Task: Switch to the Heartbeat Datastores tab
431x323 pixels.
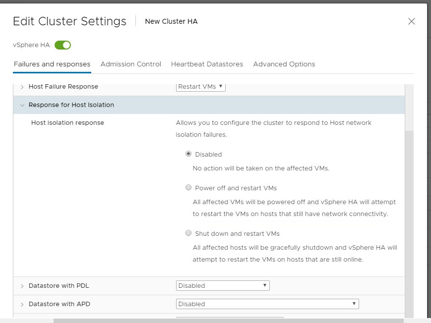Action: coord(207,64)
